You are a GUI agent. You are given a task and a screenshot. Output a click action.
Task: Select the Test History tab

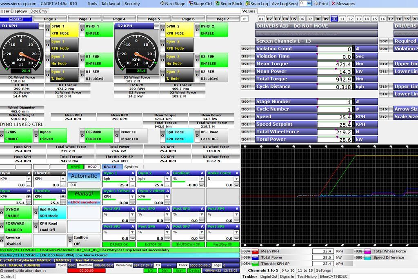pyautogui.click(x=307, y=277)
